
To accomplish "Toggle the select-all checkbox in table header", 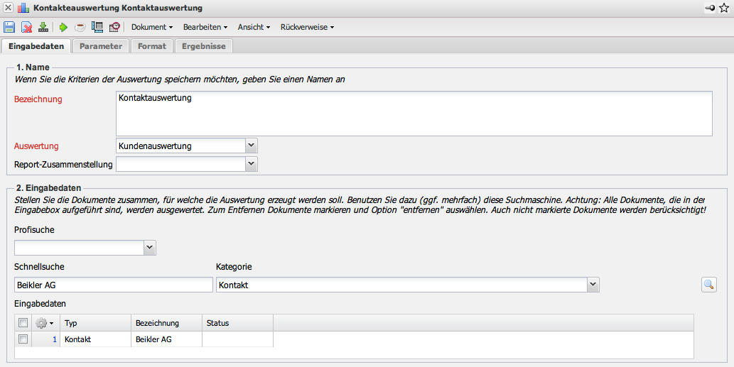I will point(23,323).
